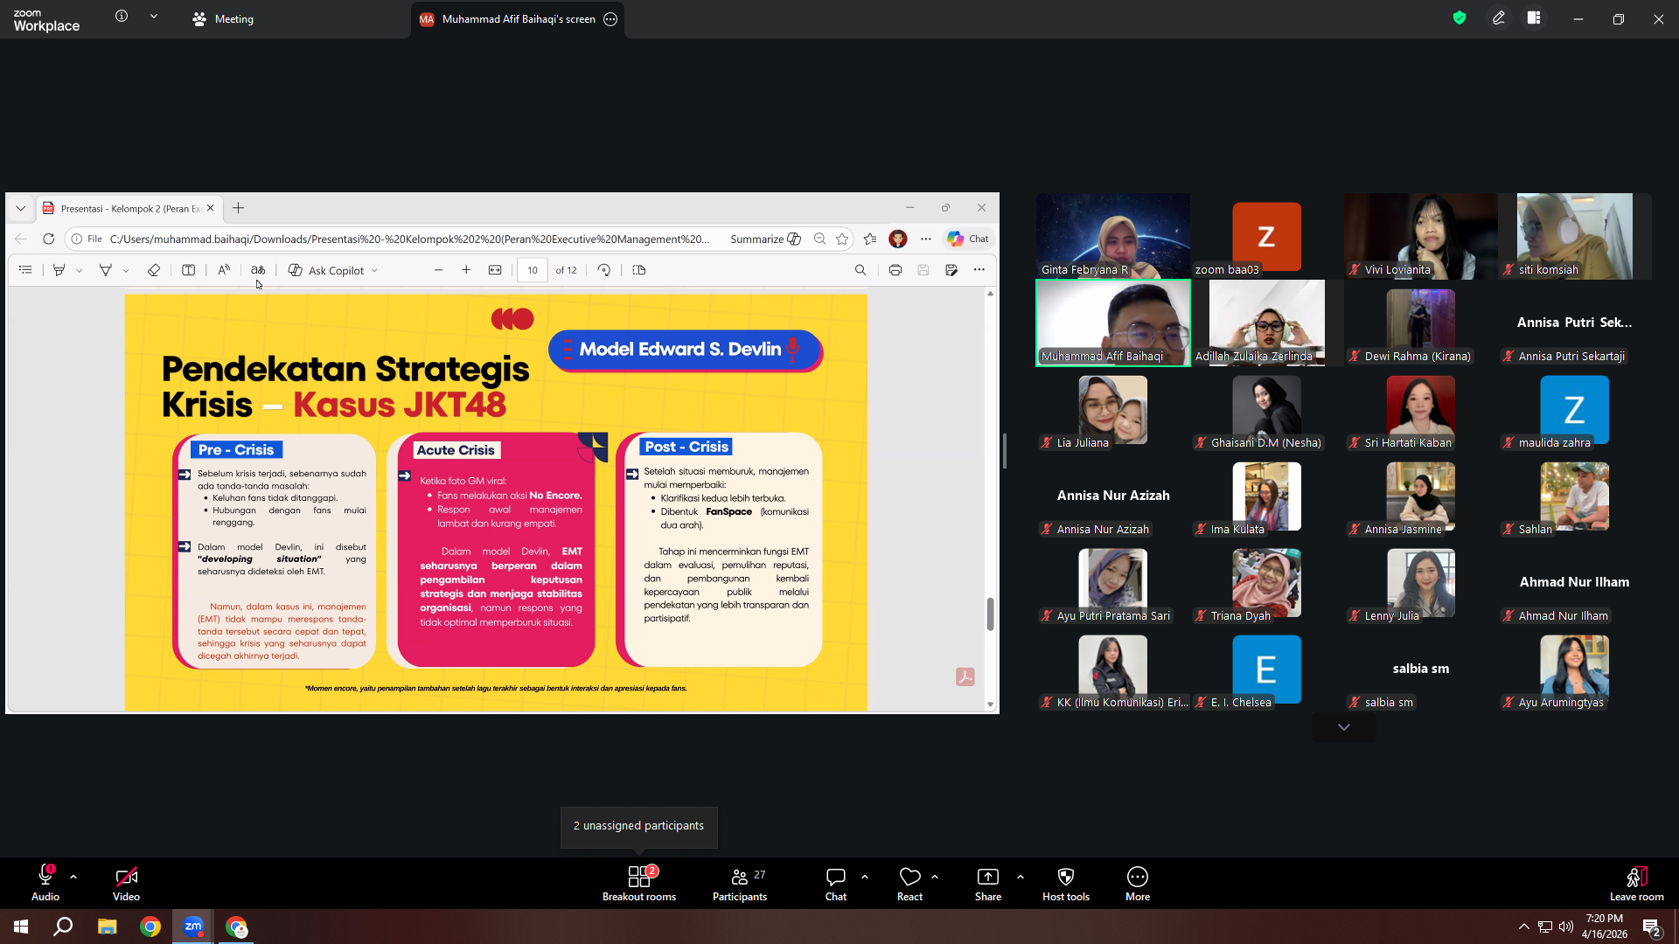Screen dimensions: 1679x944
Task: Expand the dropdown next to meeting info
Action: (x=154, y=17)
